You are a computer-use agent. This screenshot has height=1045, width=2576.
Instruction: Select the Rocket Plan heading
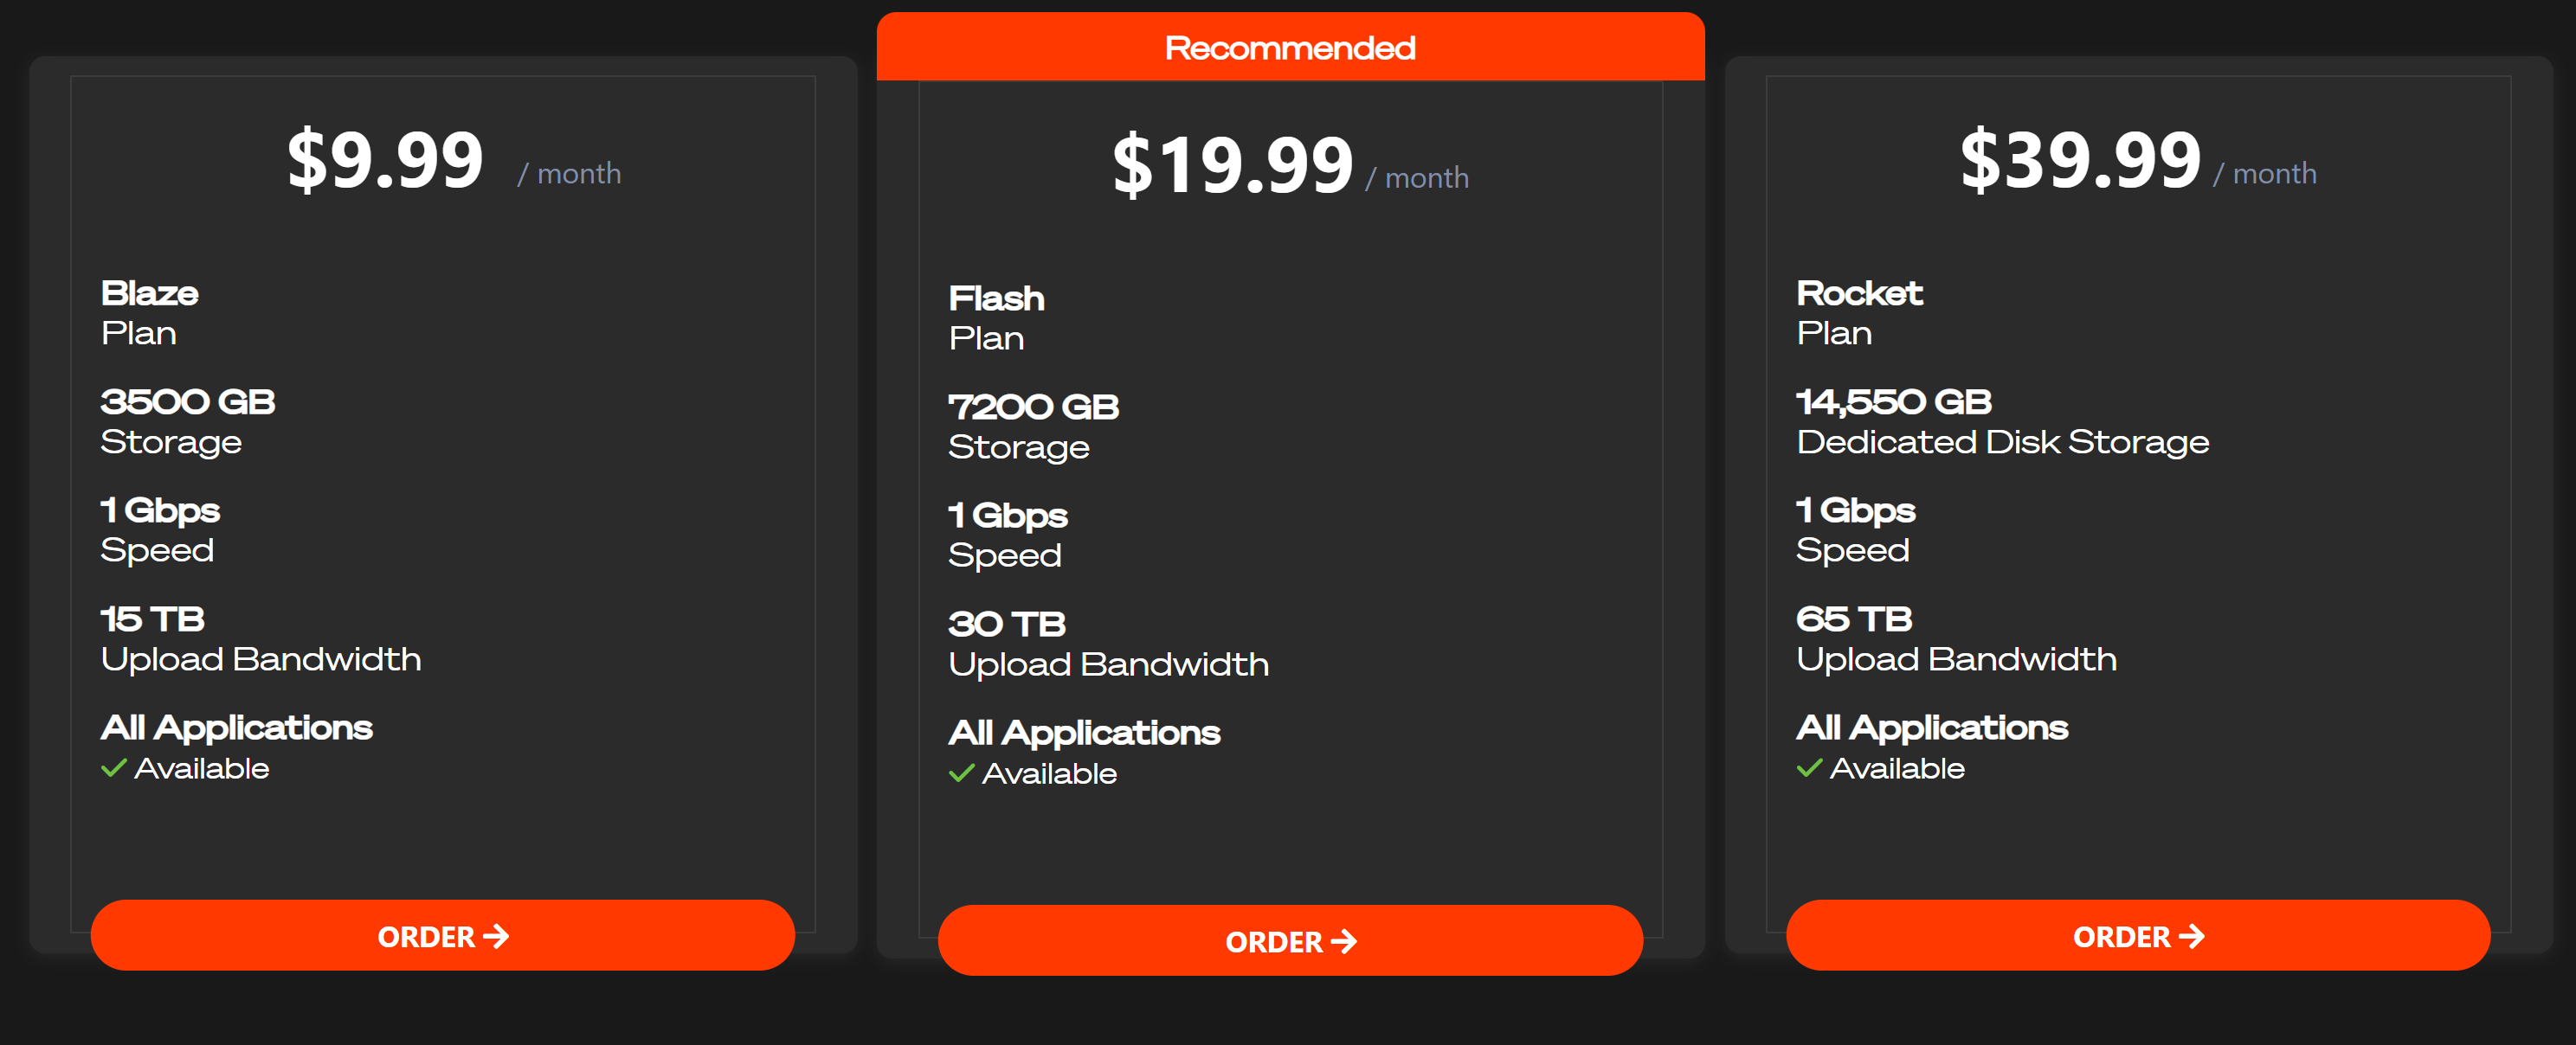[1859, 312]
